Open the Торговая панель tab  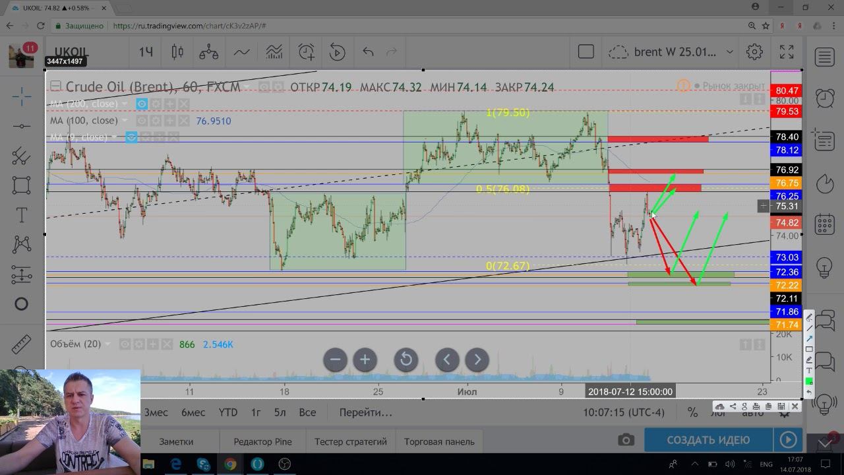coord(439,441)
